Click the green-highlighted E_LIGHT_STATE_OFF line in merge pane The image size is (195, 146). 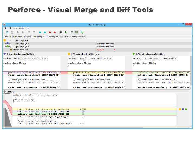pyautogui.click(x=95, y=114)
